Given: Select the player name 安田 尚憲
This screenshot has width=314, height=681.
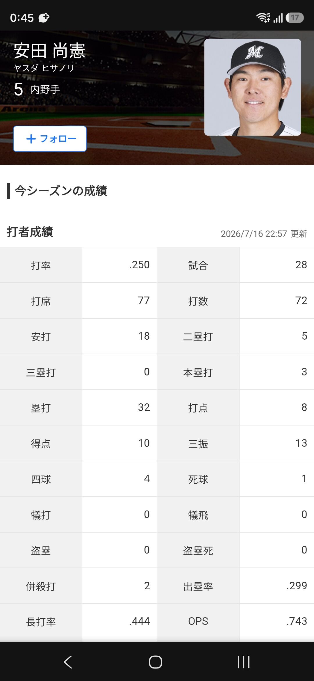Looking at the screenshot, I should point(49,50).
